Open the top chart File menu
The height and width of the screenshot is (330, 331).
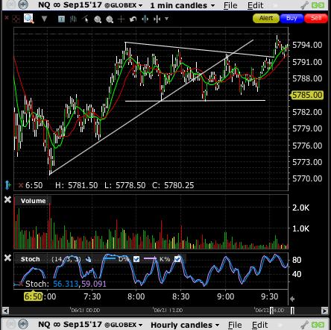coord(230,5)
